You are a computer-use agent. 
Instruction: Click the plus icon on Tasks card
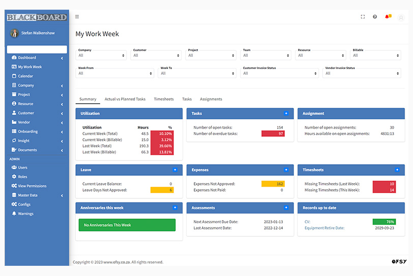286,113
